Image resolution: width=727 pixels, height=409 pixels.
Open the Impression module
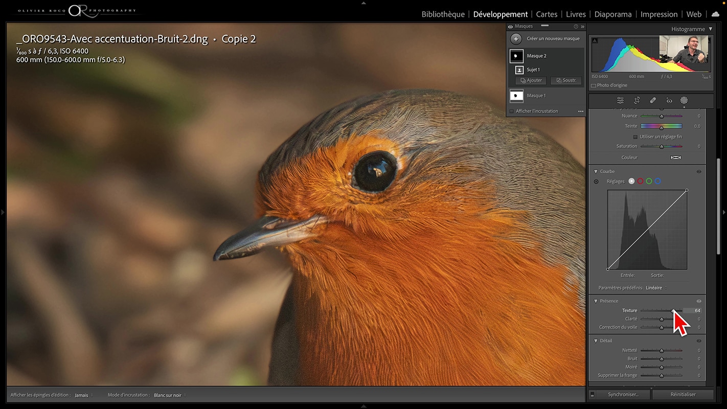659,14
